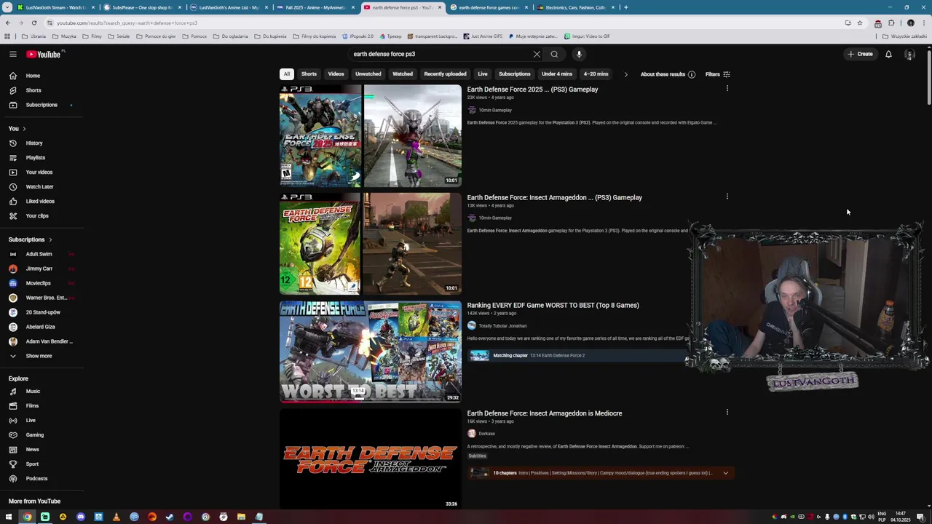Image resolution: width=932 pixels, height=524 pixels.
Task: Open the Jimmy Carr channel subscription
Action: pos(40,269)
